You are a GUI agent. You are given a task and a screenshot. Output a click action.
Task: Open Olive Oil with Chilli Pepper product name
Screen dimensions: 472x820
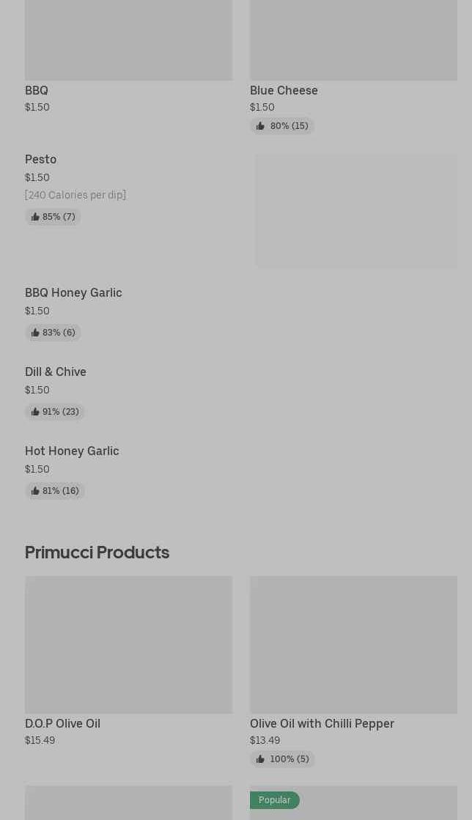[x=322, y=723]
